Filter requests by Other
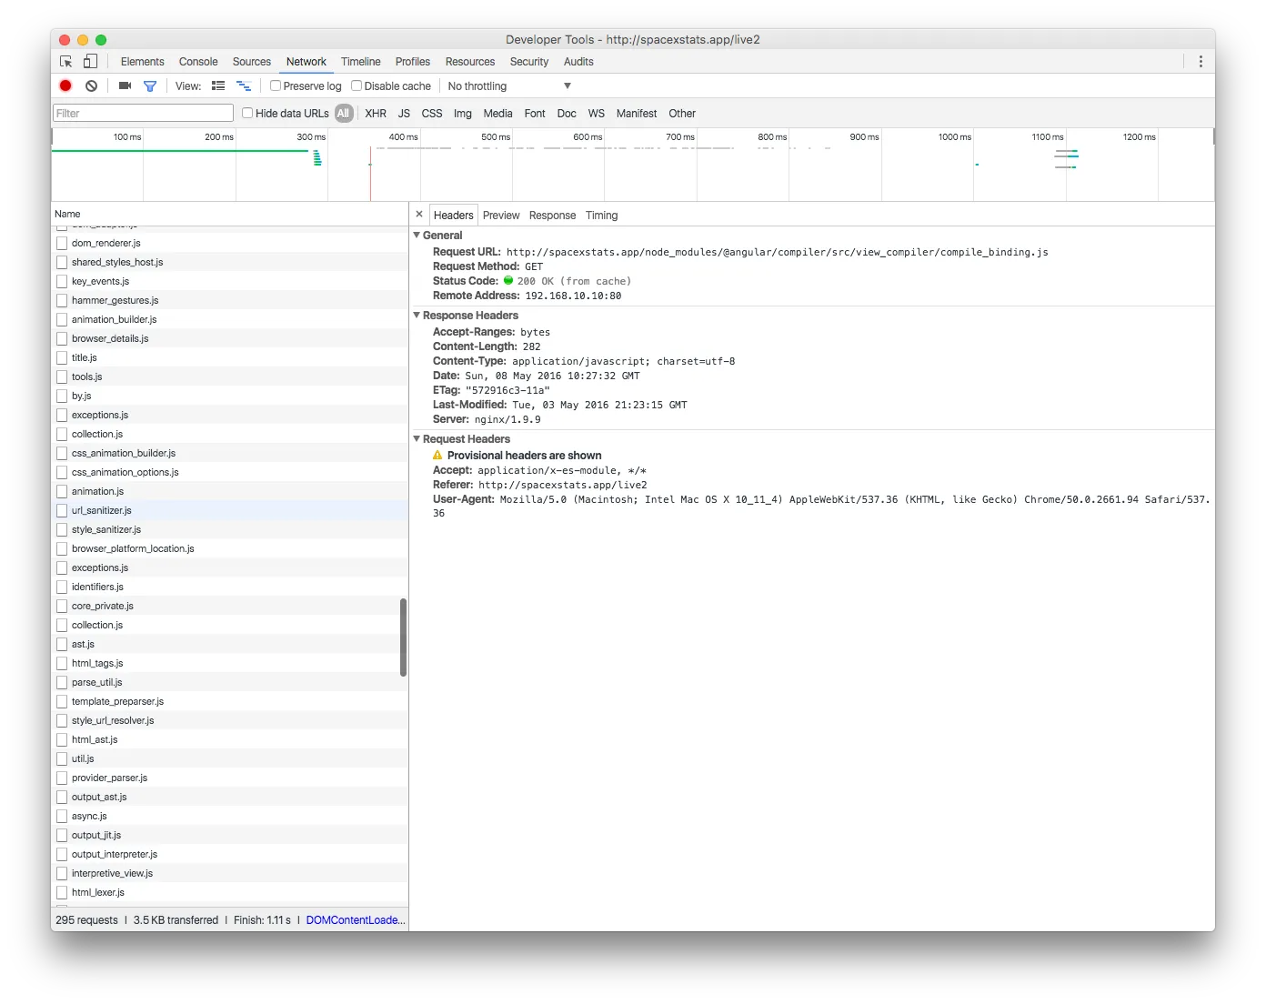Screen dimensions: 1266x1004 coord(682,114)
